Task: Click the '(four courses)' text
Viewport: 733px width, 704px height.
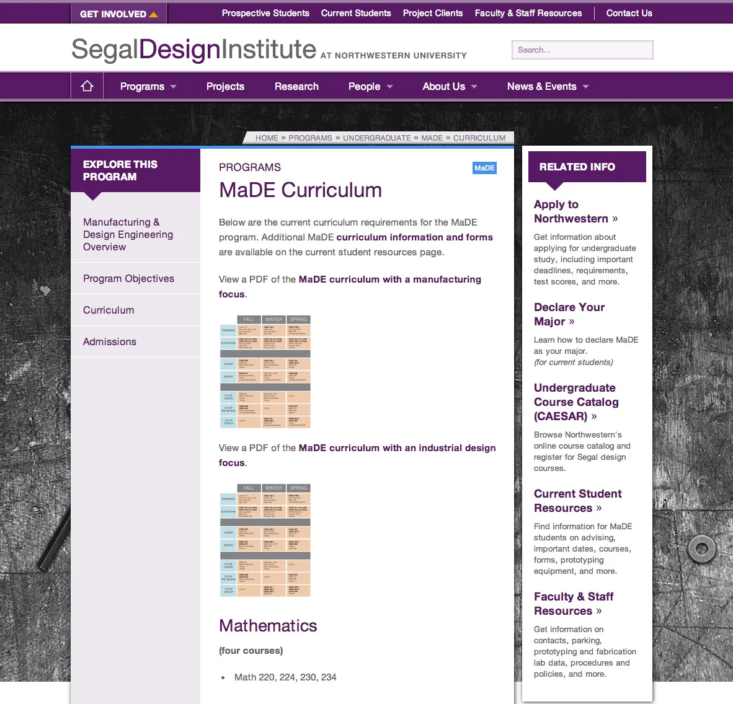Action: click(x=251, y=651)
